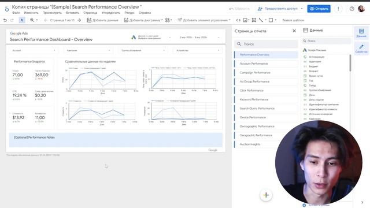The image size is (370, 208).
Task: Click the Сбросить button
Action: pos(239,9)
